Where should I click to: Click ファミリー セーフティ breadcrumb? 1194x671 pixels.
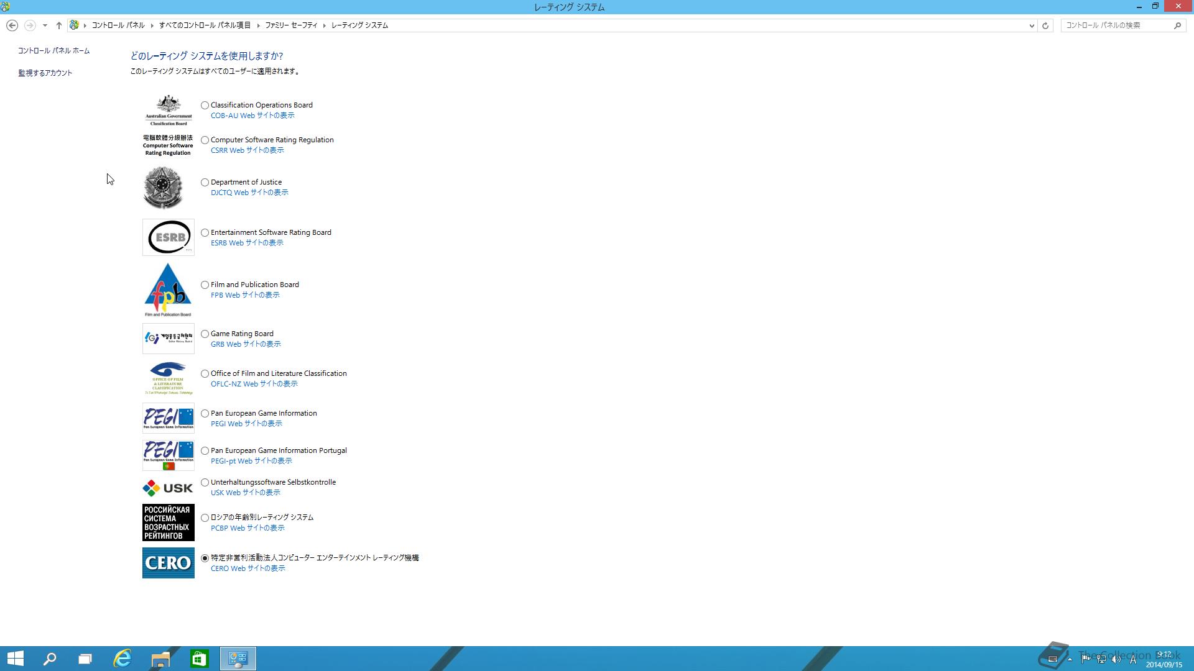pyautogui.click(x=291, y=25)
